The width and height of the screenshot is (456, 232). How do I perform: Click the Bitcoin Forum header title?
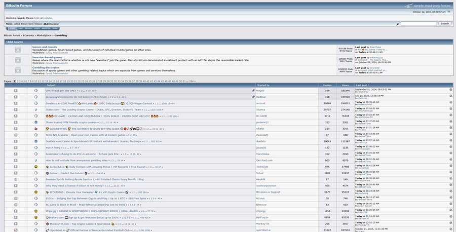[19, 6]
